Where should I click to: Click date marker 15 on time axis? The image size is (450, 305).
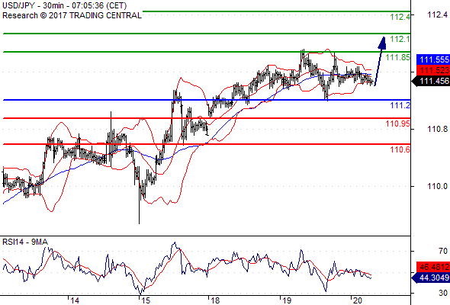click(146, 300)
